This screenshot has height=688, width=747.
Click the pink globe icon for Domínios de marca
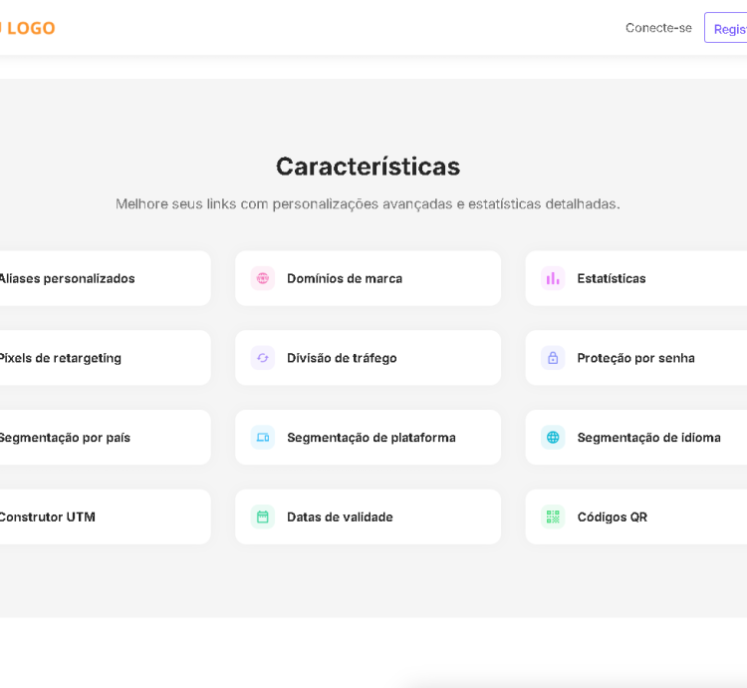tap(263, 278)
